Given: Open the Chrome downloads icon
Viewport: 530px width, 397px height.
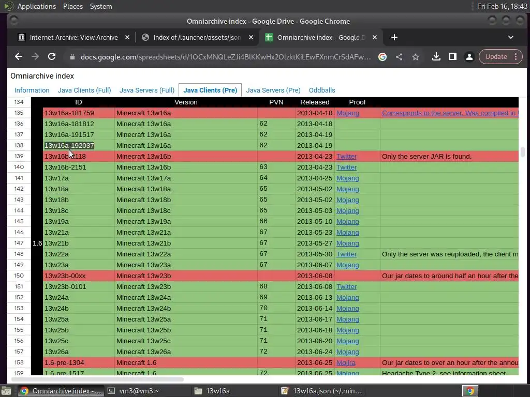Looking at the screenshot, I should (436, 57).
